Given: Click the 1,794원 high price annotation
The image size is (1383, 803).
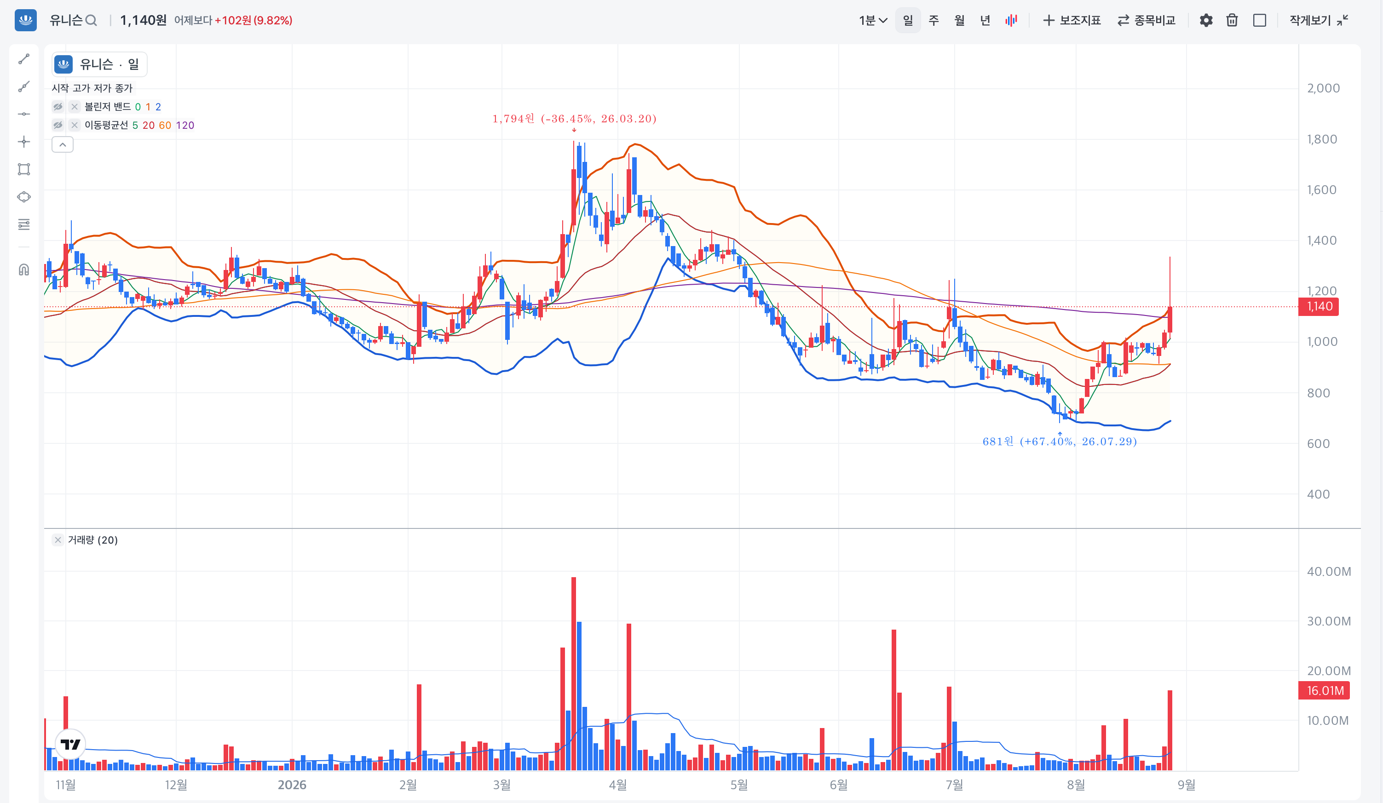Looking at the screenshot, I should click(574, 119).
